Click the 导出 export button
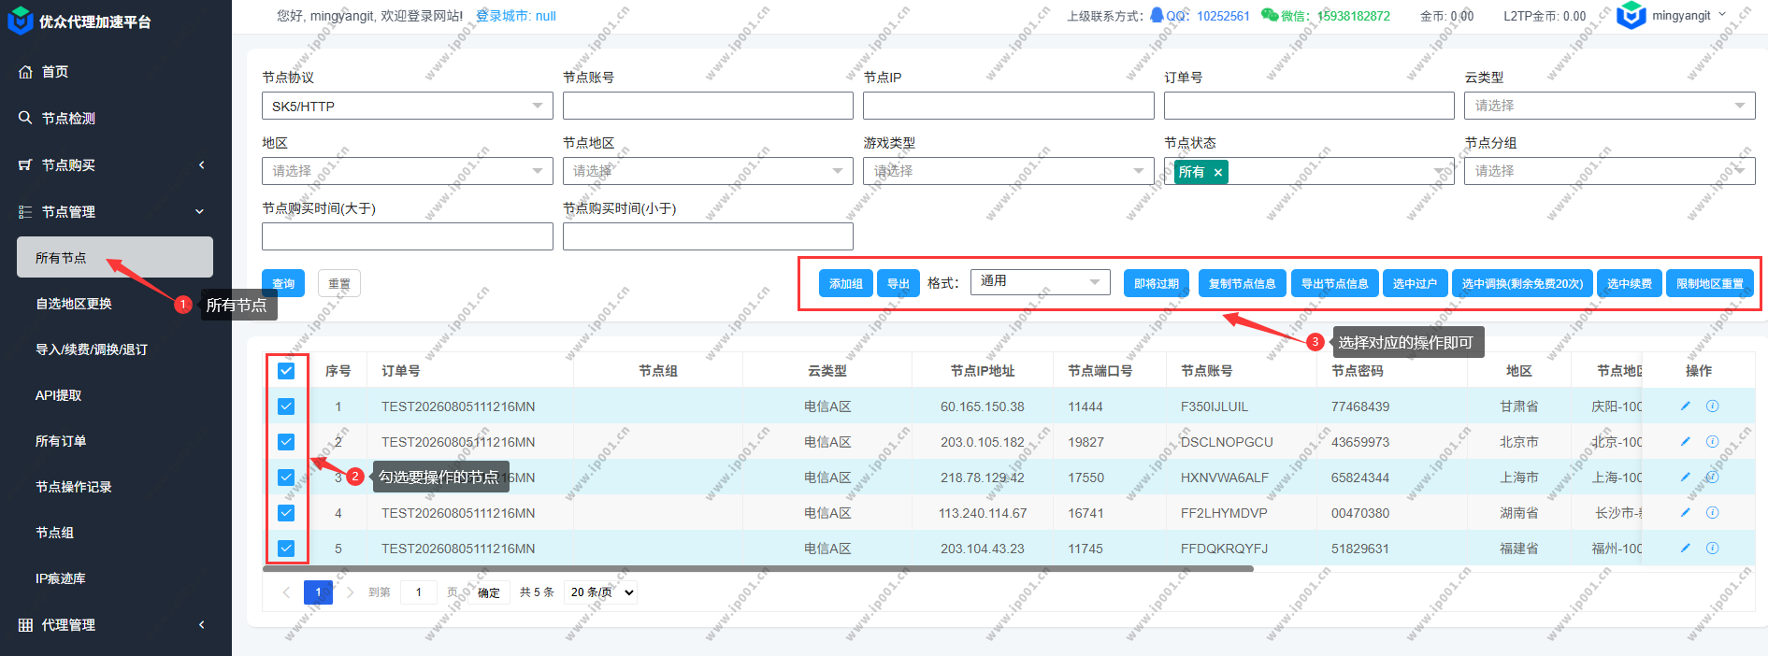The image size is (1768, 656). point(898,283)
